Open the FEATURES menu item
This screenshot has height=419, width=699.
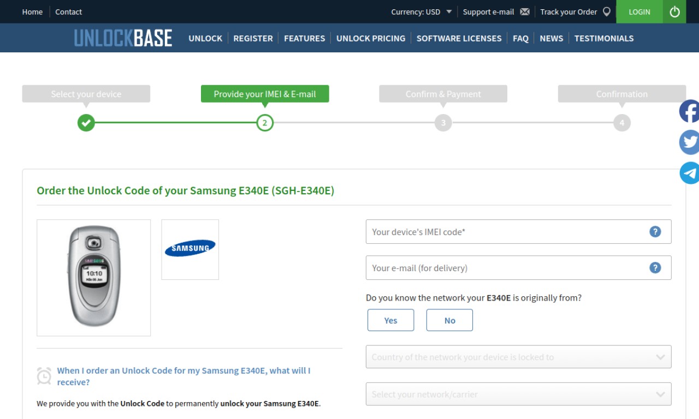[304, 38]
